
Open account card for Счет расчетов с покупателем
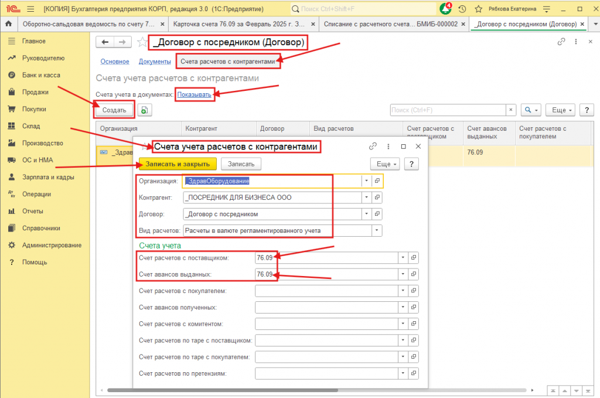coord(414,291)
